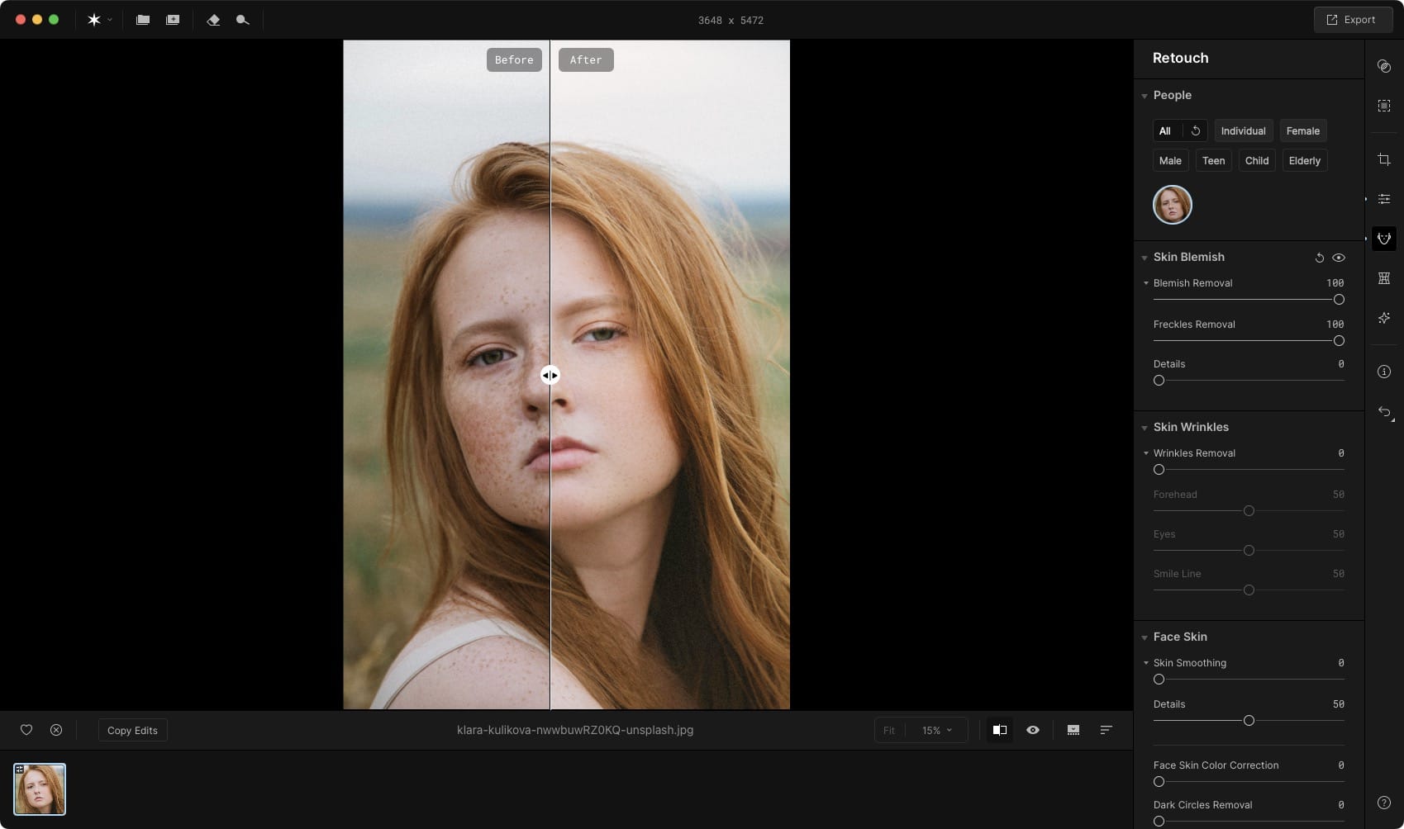Reset Skin Blemish settings

coord(1320,258)
